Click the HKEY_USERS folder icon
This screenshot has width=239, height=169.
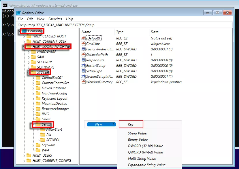click(x=29, y=155)
